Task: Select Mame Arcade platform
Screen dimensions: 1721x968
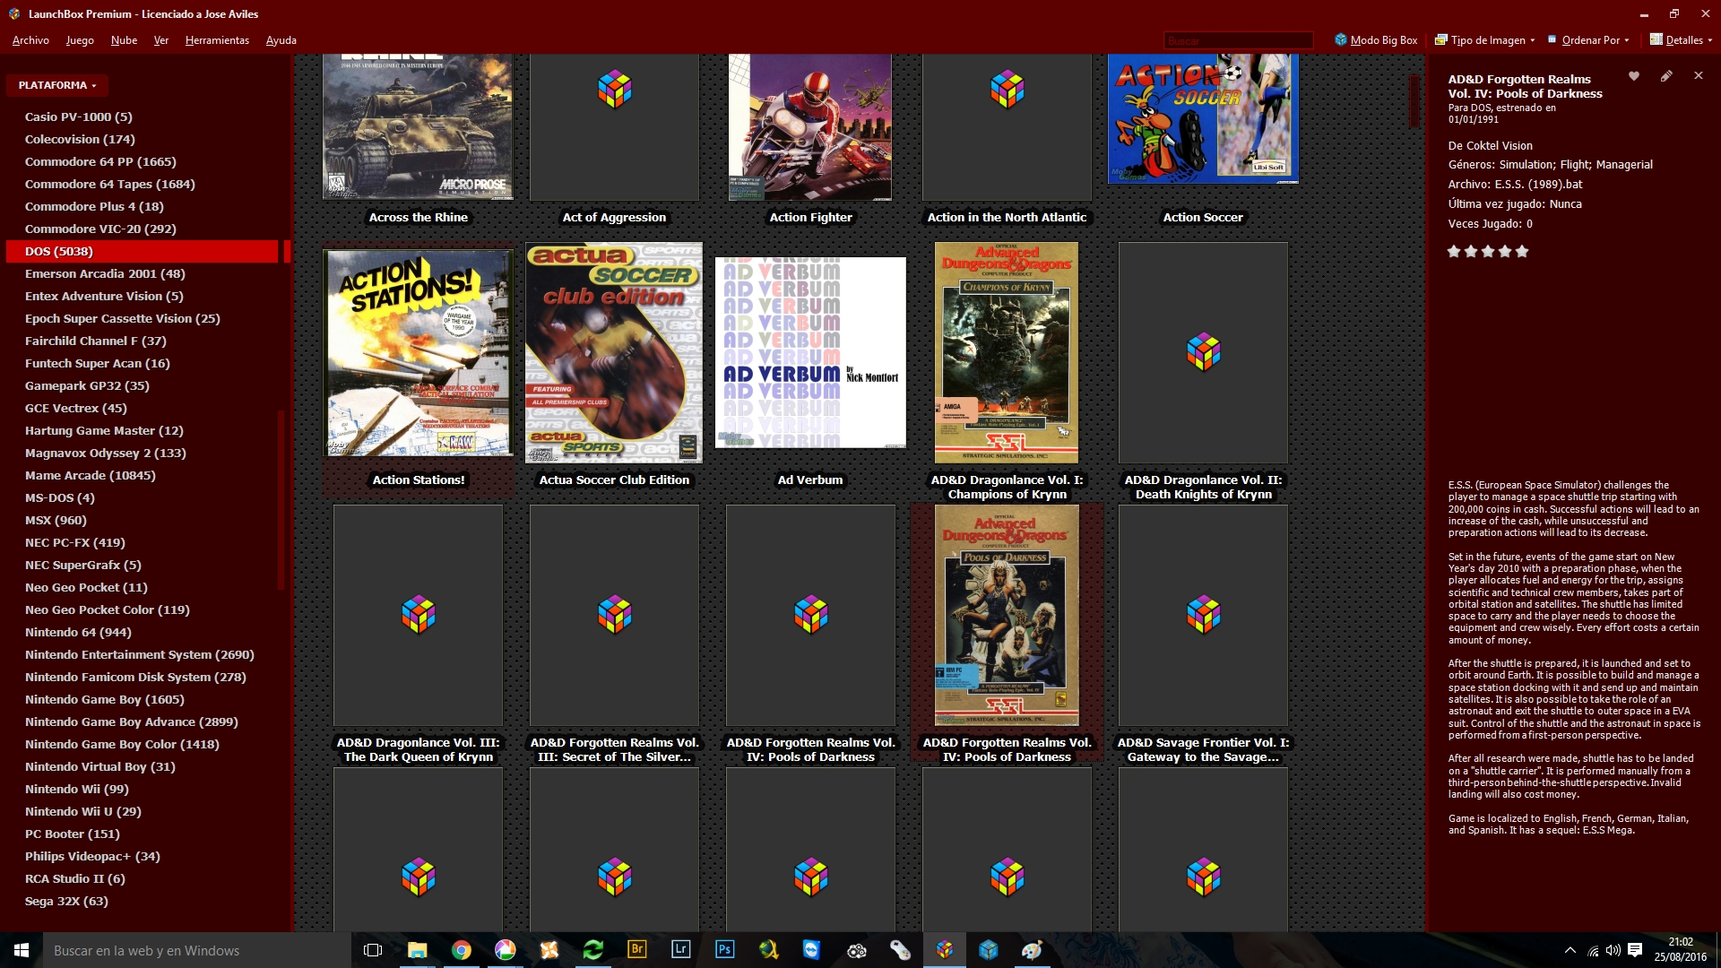Action: [91, 475]
